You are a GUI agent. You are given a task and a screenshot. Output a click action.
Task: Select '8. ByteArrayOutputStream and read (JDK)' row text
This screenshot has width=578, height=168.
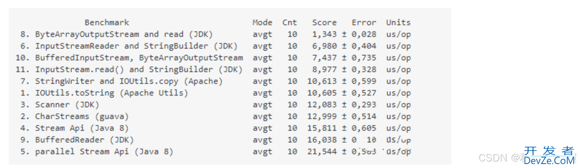pyautogui.click(x=117, y=34)
